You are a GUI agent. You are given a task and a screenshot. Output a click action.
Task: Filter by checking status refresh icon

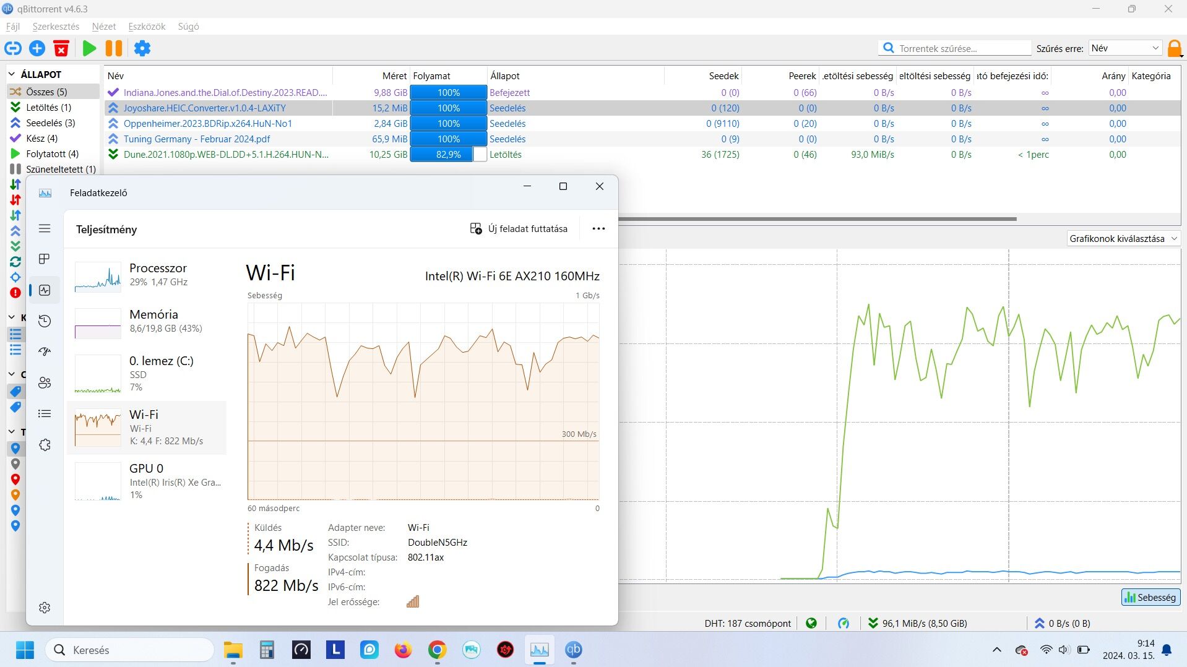[15, 262]
